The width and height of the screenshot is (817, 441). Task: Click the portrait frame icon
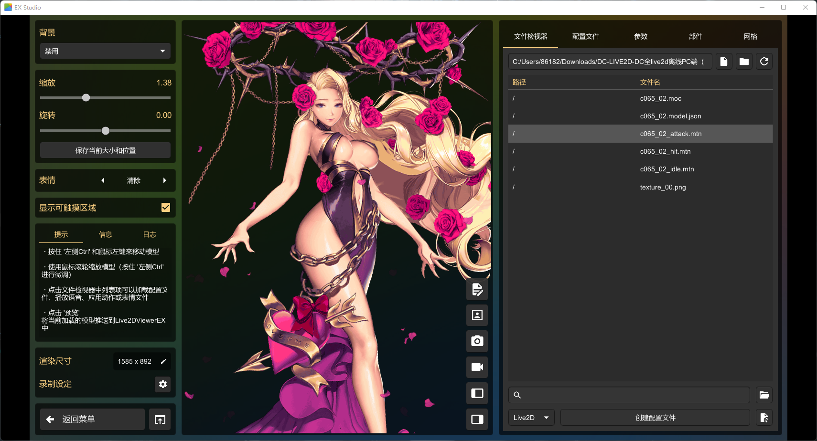point(477,315)
